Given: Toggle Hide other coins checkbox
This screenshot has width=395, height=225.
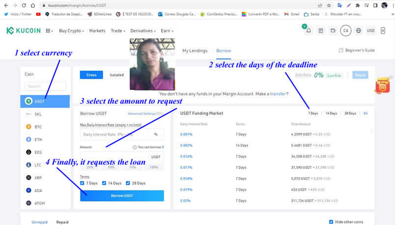Looking at the screenshot, I should [331, 222].
